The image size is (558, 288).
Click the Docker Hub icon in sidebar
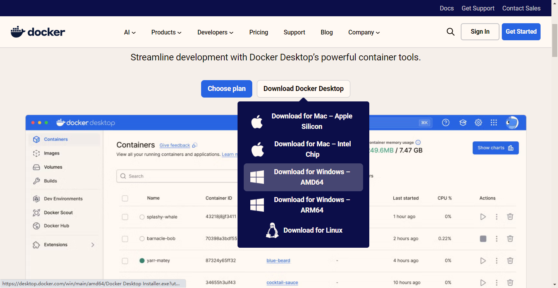click(36, 226)
